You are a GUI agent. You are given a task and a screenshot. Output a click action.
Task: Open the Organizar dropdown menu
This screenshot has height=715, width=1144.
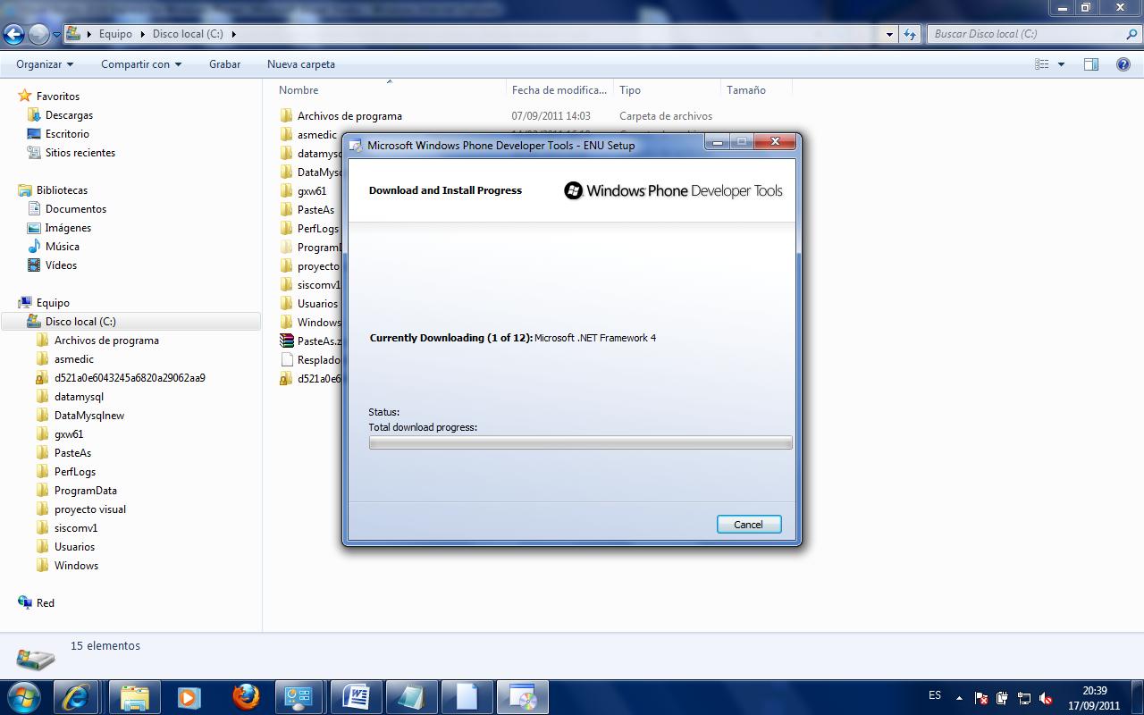click(x=45, y=64)
